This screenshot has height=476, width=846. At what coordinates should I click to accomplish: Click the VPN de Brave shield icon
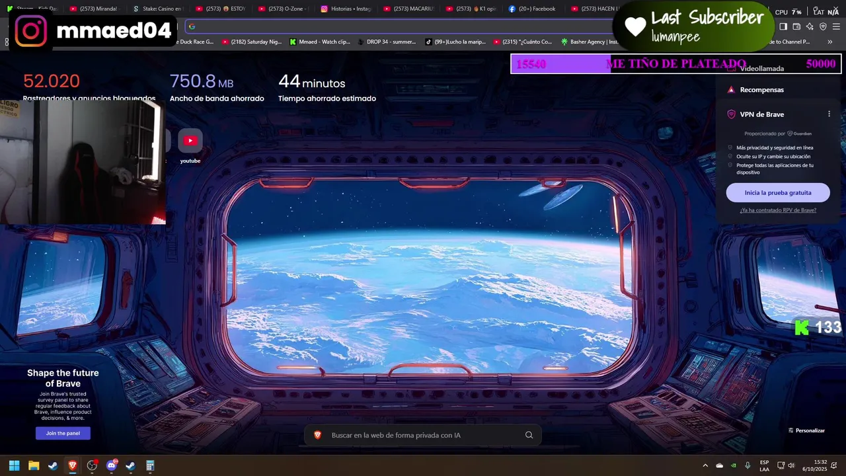click(x=731, y=114)
